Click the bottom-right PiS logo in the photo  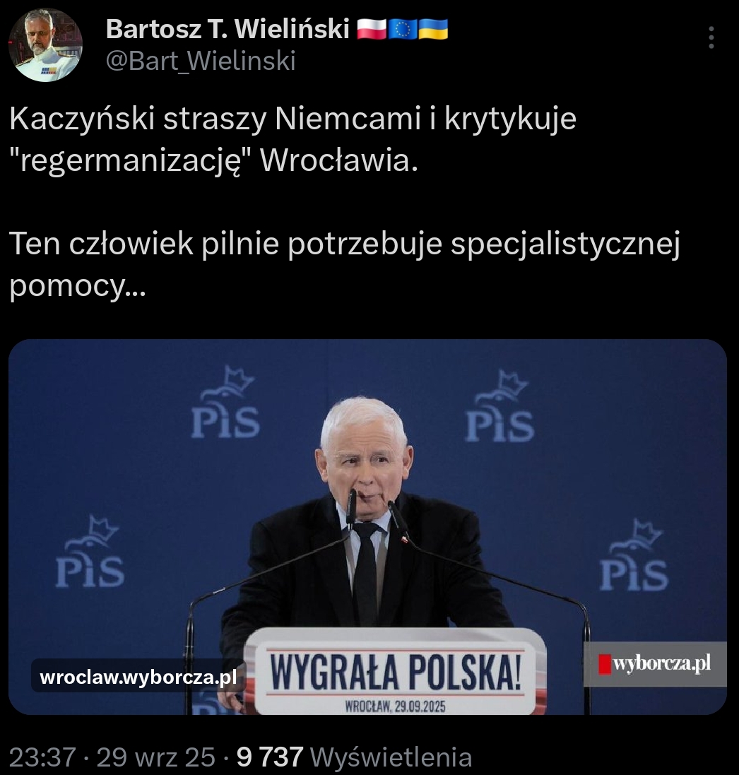coord(634,555)
